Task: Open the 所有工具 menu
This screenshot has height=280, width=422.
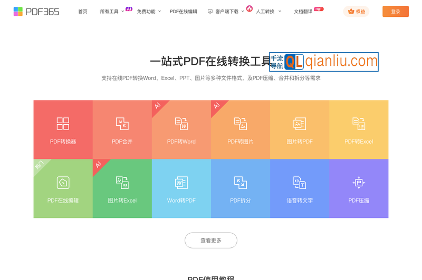Action: [x=109, y=12]
